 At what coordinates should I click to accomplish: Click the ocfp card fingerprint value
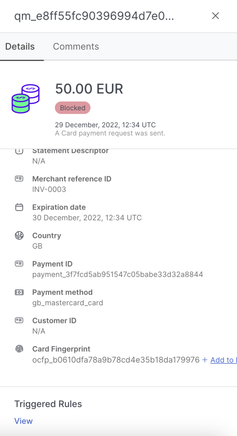click(116, 360)
